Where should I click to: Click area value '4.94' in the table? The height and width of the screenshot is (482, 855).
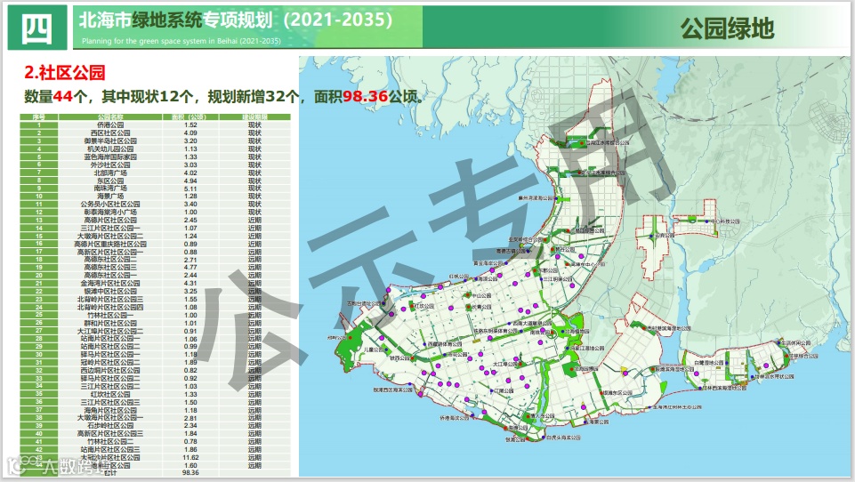(191, 181)
